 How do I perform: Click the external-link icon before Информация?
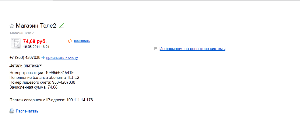point(156,49)
